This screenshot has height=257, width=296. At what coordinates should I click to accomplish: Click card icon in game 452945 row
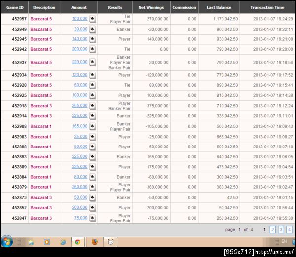(x=92, y=39)
